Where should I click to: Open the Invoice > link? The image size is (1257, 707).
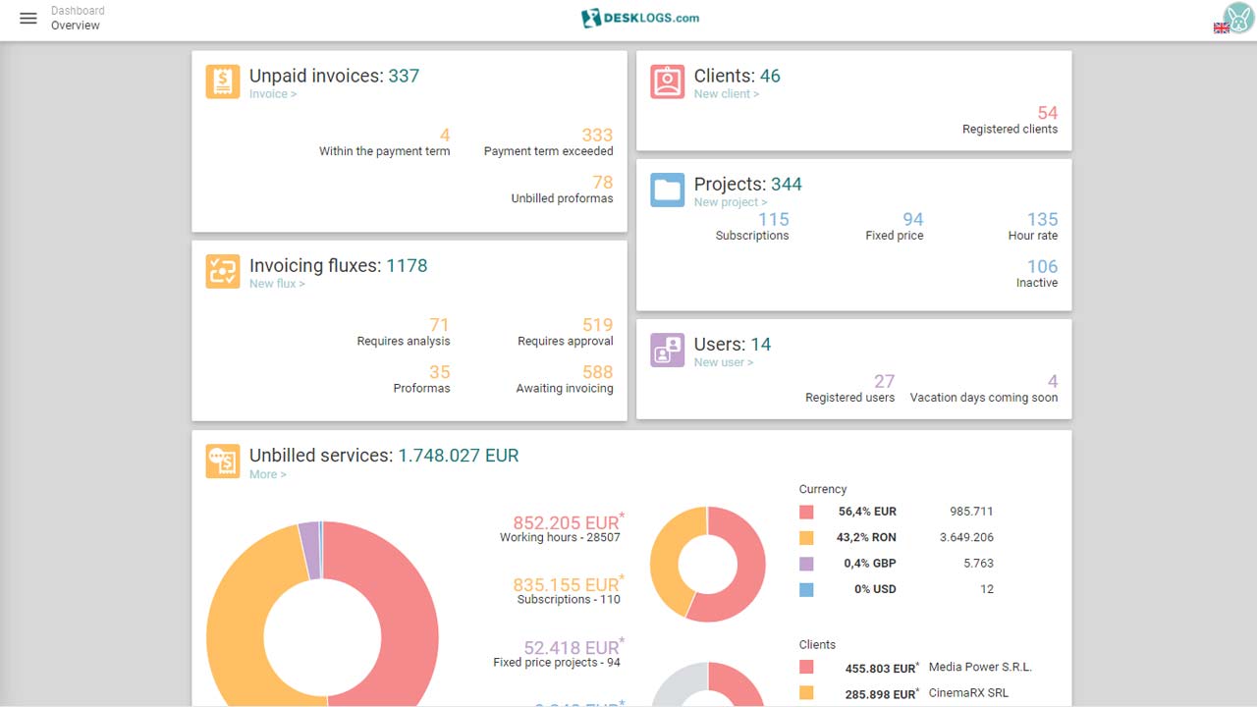point(273,94)
